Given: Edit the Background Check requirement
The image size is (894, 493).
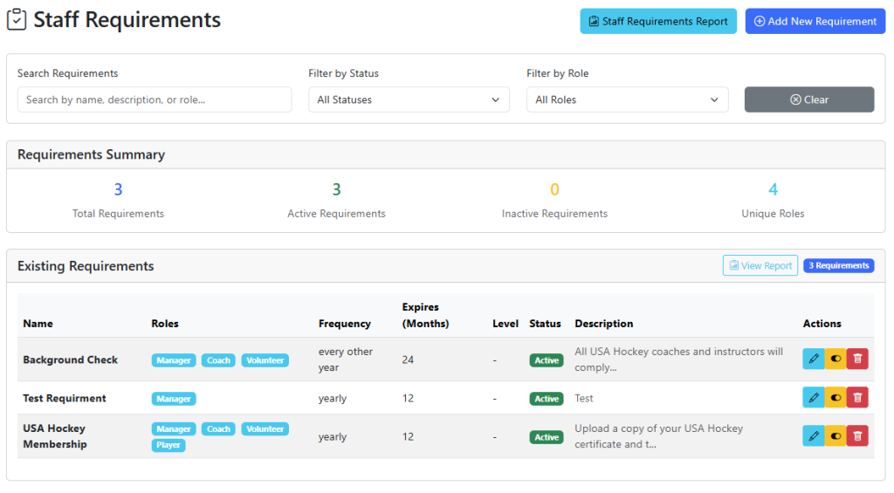Looking at the screenshot, I should [813, 359].
